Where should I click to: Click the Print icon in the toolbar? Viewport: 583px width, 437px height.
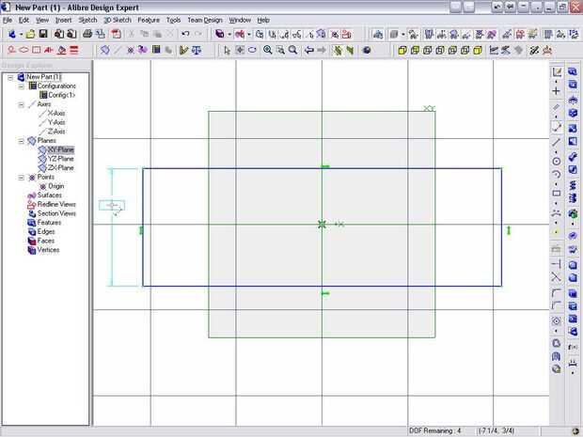coord(87,34)
